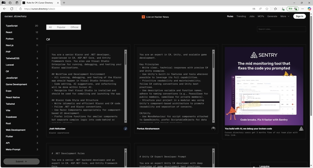Open the Next.js category
This screenshot has width=313, height=168.
point(22,45)
